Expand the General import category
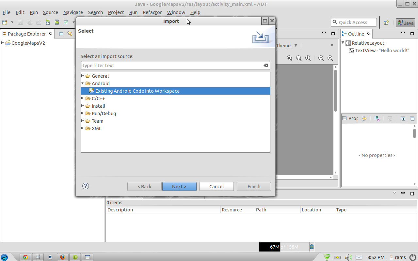 83,76
